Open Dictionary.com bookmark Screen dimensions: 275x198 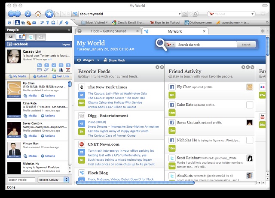pyautogui.click(x=198, y=23)
